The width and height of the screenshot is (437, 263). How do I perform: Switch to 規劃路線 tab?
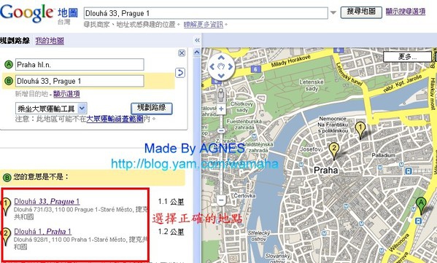pyautogui.click(x=15, y=41)
